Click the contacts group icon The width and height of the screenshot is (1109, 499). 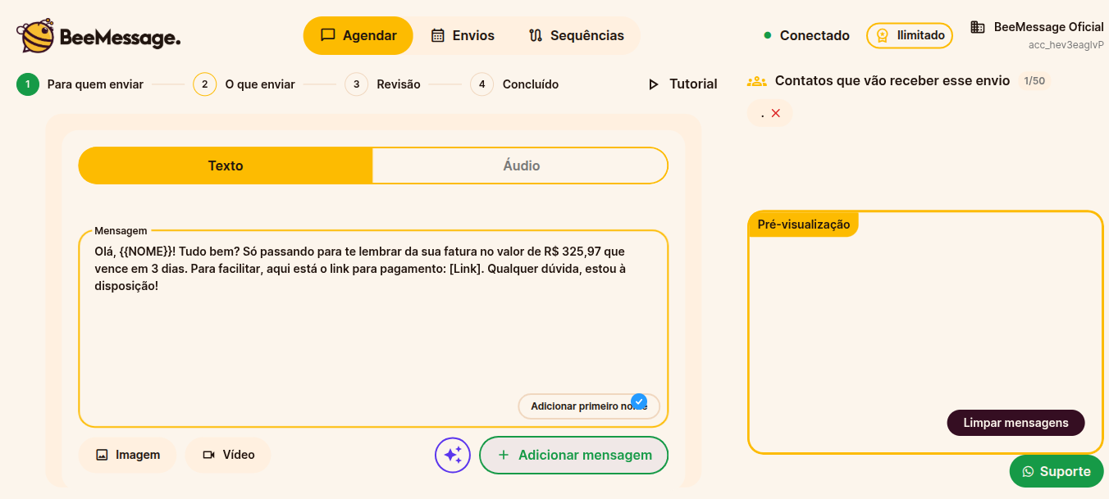pyautogui.click(x=756, y=81)
